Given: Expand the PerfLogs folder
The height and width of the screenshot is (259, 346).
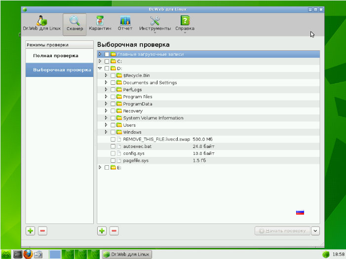Looking at the screenshot, I should (106, 90).
